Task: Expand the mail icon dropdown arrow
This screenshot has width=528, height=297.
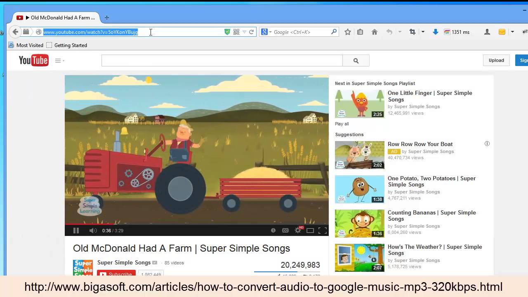Action: (512, 32)
